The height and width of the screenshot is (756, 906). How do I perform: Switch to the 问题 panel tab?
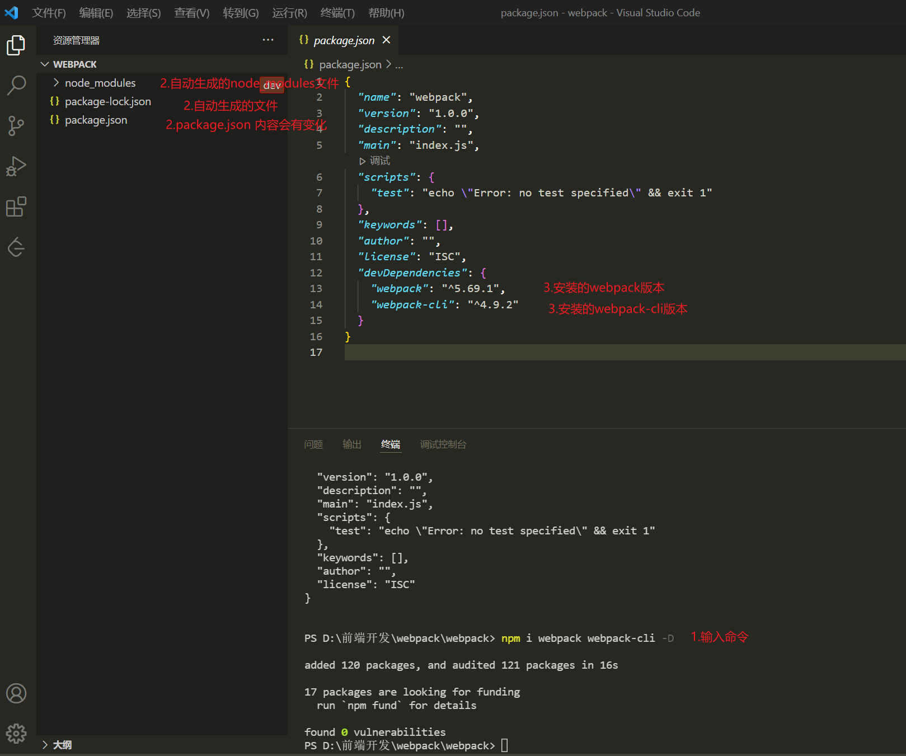coord(313,444)
